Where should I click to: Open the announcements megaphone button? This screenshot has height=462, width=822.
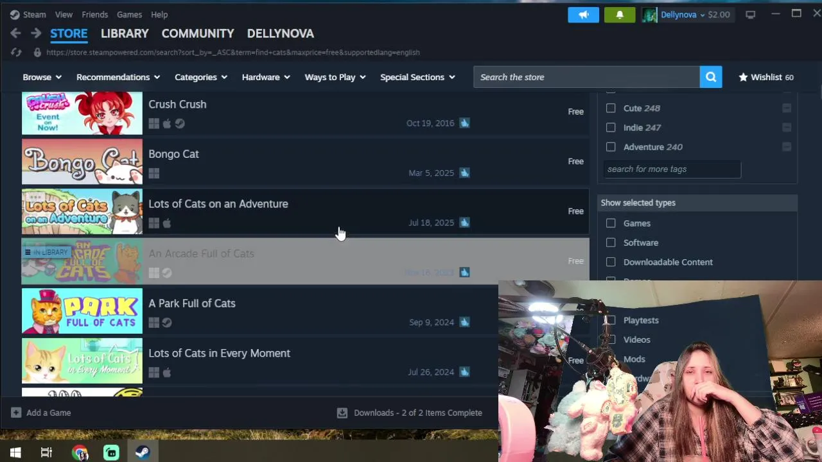click(x=583, y=15)
